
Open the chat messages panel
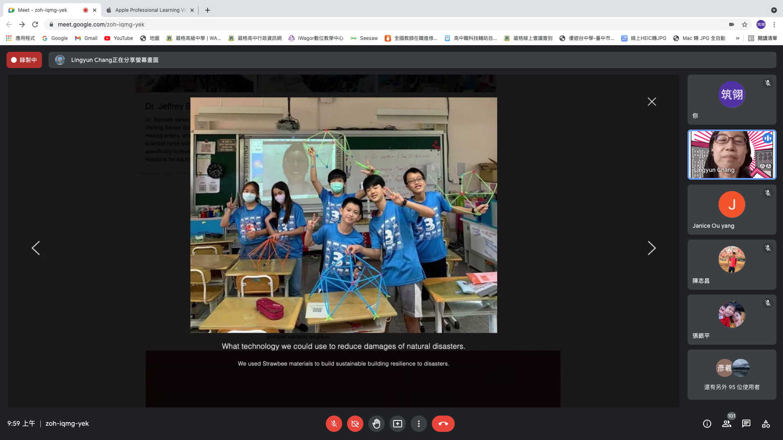(x=746, y=424)
